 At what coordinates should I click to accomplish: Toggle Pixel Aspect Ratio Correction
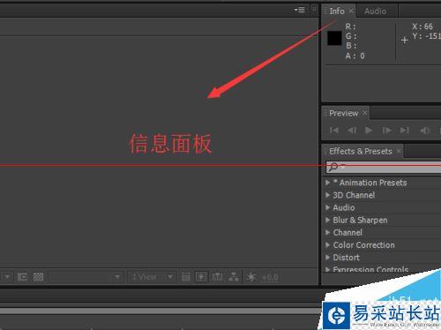[185, 277]
